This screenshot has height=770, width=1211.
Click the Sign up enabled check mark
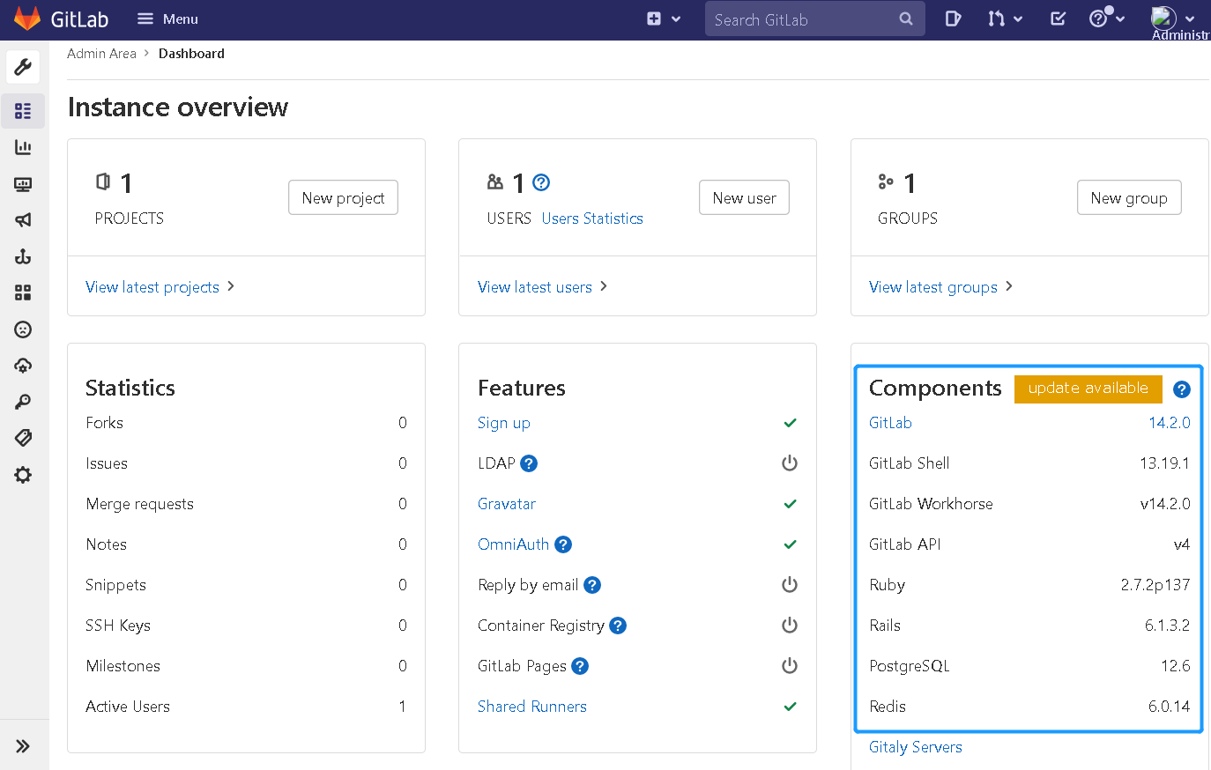(x=790, y=423)
